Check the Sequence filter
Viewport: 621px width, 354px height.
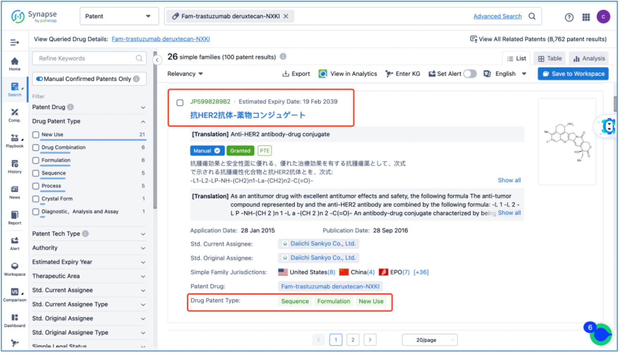[36, 173]
